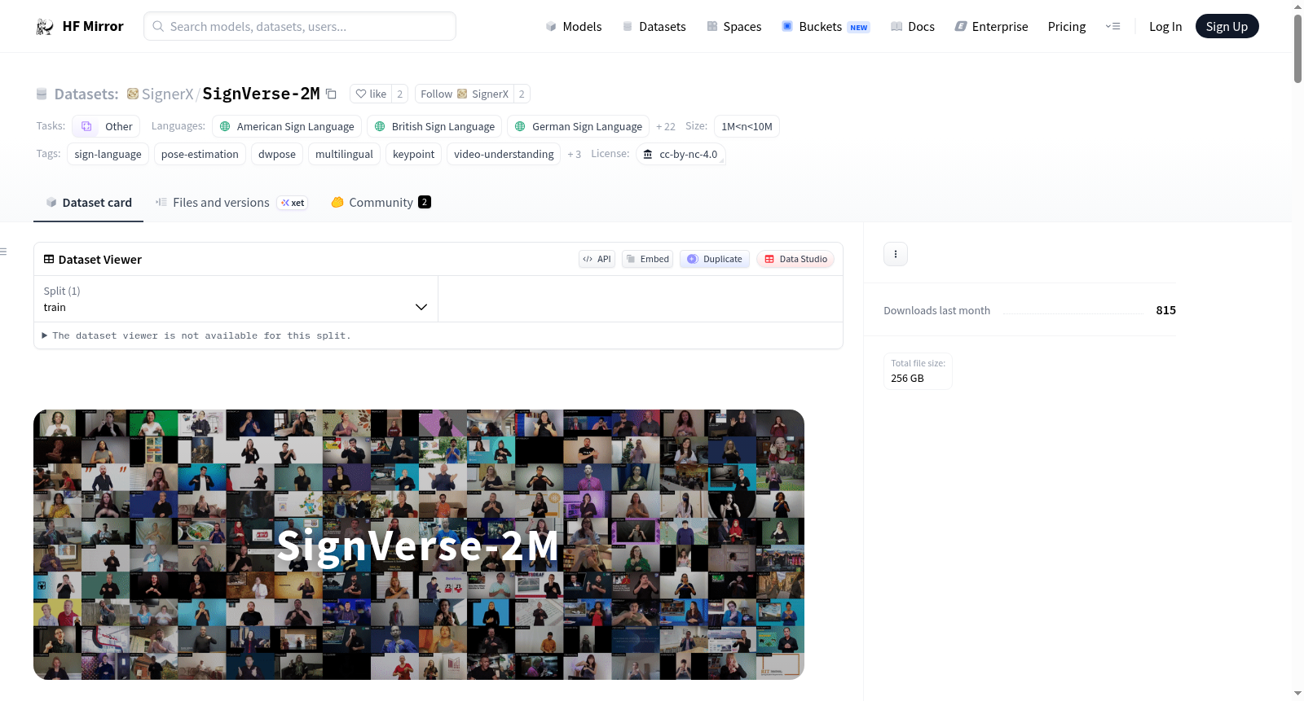Switch to the Dataset card tab
Screen dimensions: 1304x701
[x=89, y=203]
